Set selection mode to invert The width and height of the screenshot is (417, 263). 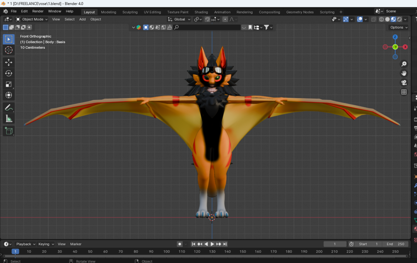coord(23,27)
